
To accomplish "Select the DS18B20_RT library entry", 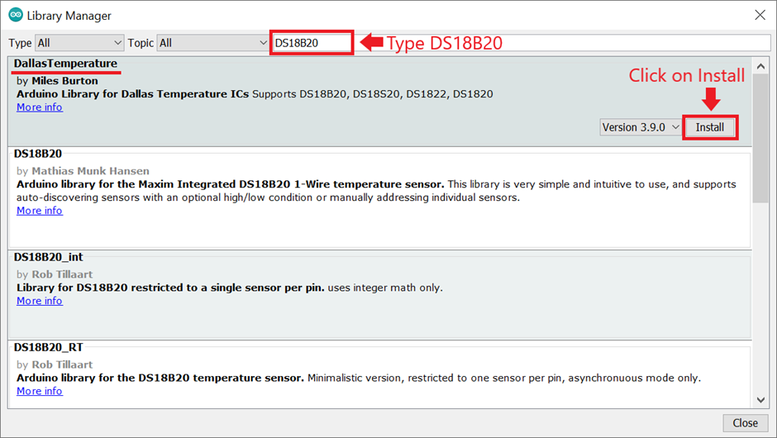I will pos(48,347).
